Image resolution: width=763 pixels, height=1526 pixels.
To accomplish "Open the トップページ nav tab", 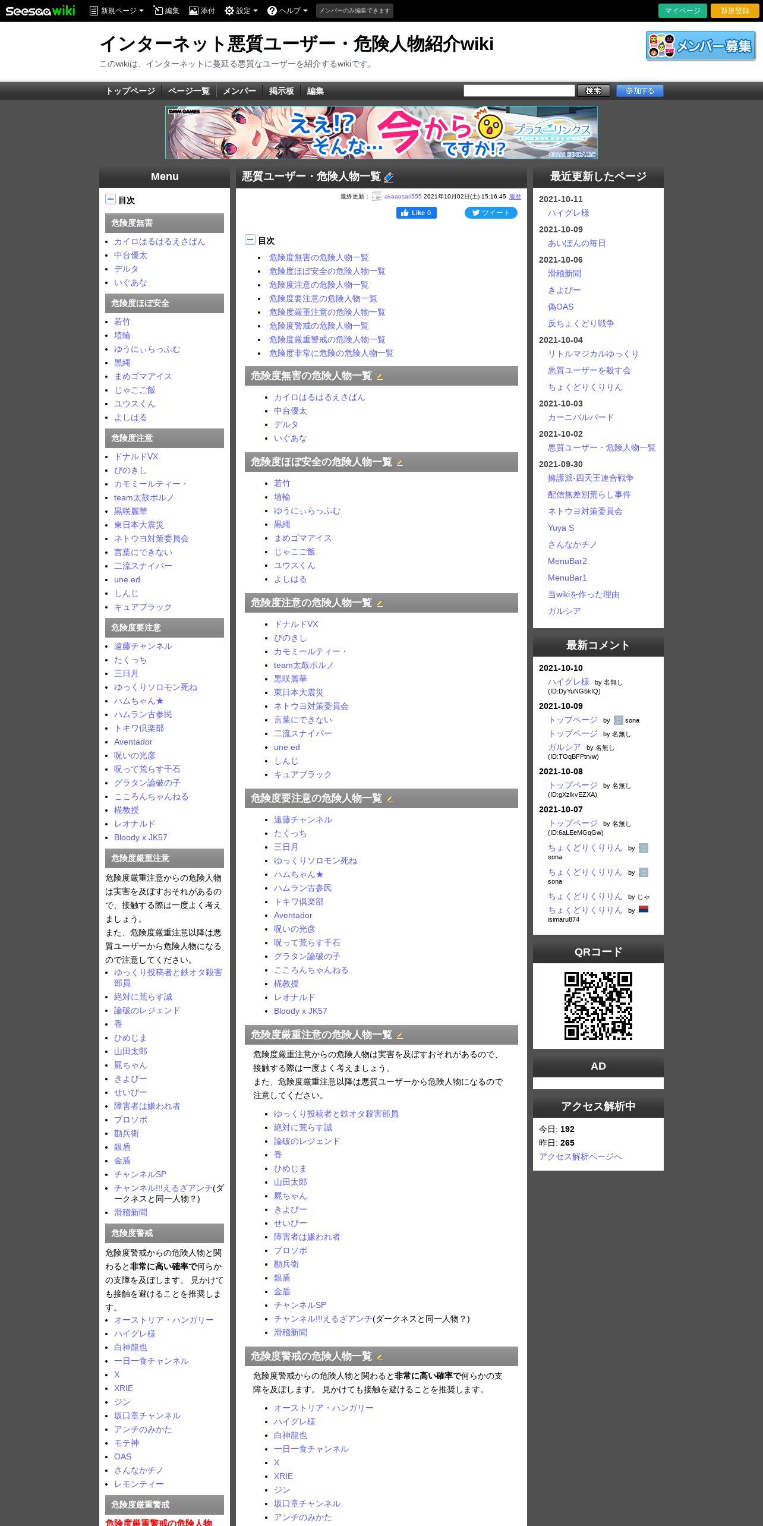I will tap(130, 91).
